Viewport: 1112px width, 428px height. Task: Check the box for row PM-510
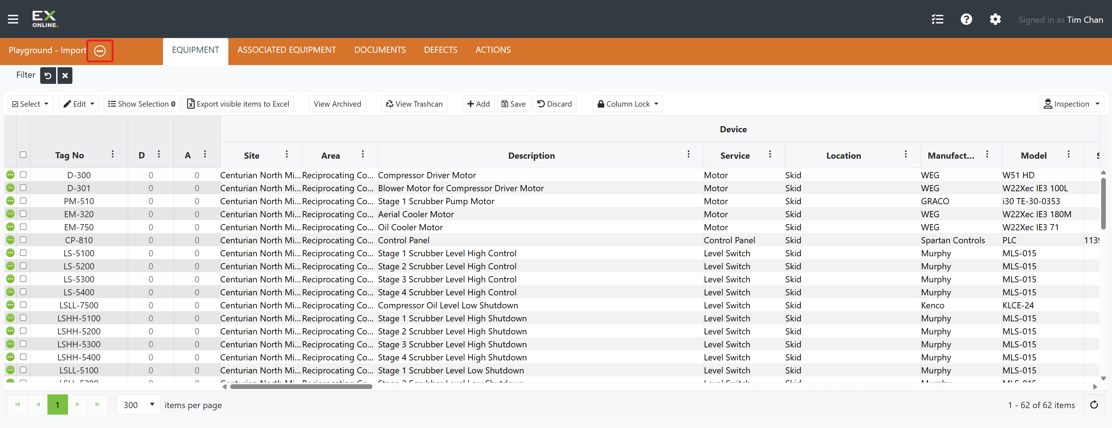(x=23, y=201)
